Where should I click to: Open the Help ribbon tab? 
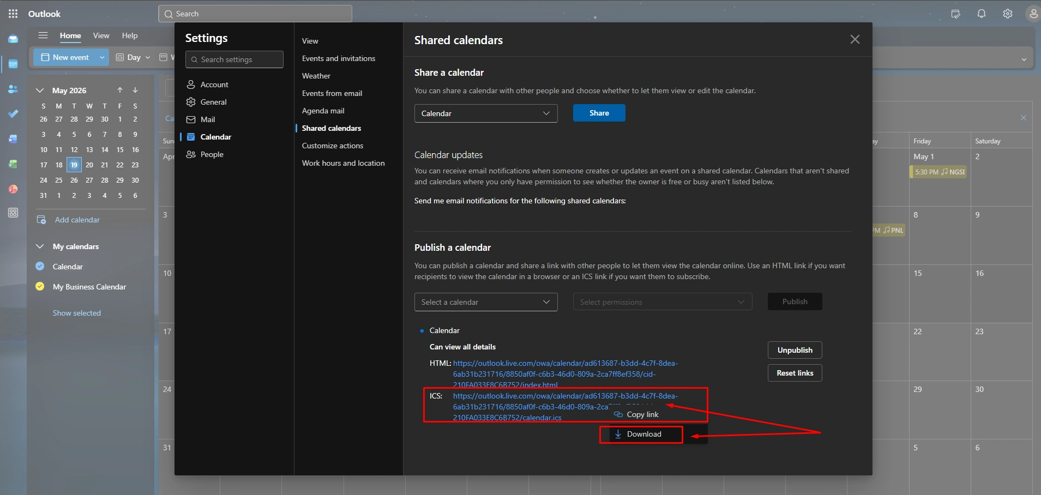coord(130,35)
